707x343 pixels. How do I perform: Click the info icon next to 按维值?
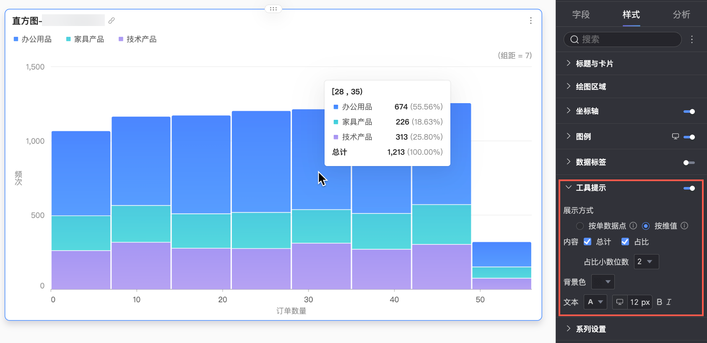pos(684,226)
